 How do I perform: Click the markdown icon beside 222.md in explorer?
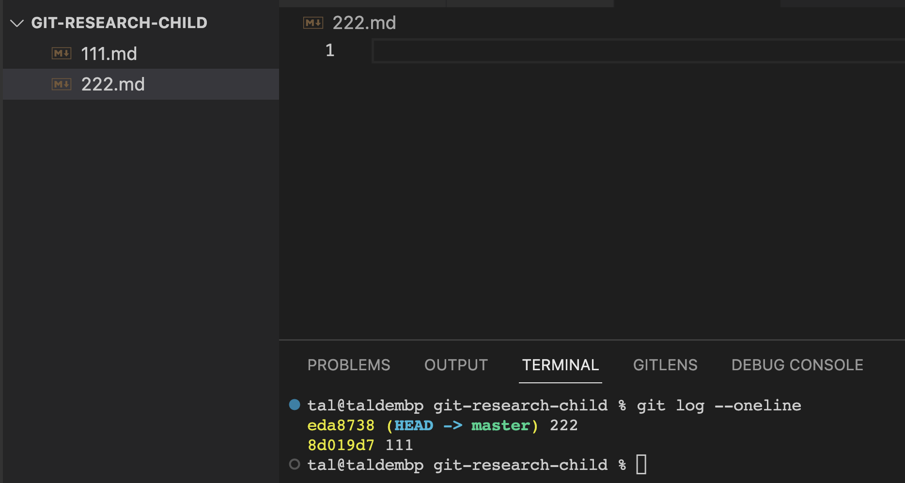pos(62,84)
